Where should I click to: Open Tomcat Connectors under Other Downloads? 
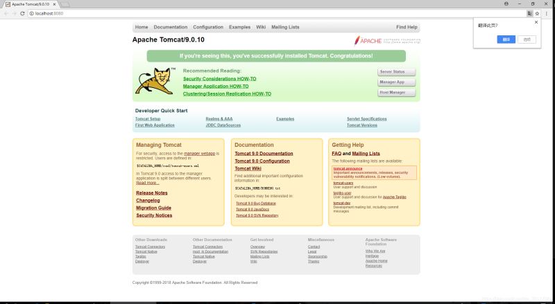click(x=150, y=247)
